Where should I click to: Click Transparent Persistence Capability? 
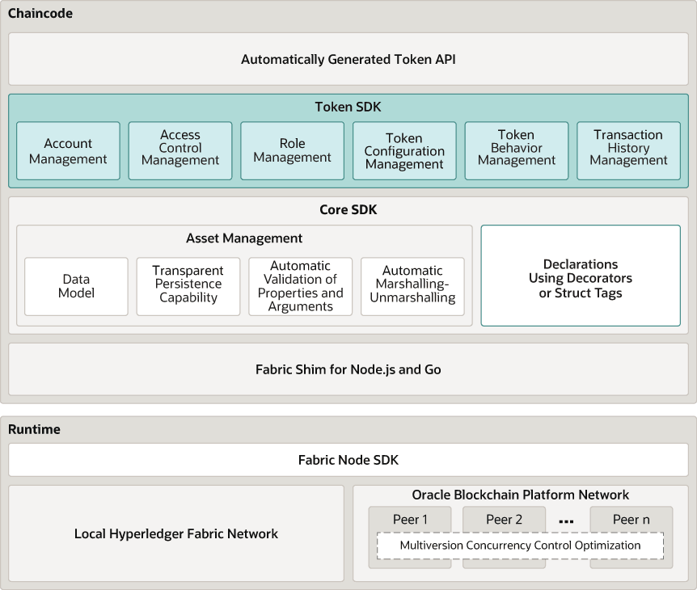pos(188,286)
